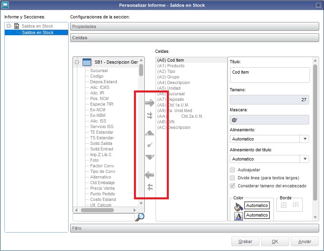Screen dimensions: 324x251
Task: Expand the Filtro section bar
Action: point(194,228)
